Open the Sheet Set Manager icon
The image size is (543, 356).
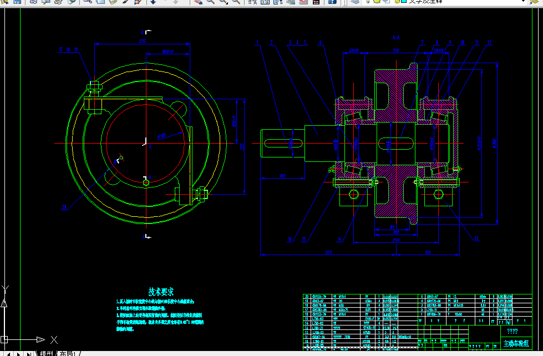click(x=291, y=2)
